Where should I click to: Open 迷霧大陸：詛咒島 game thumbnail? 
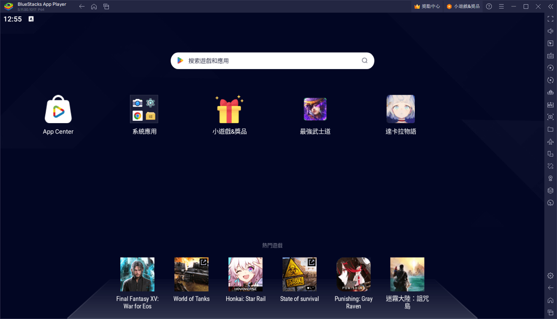pos(407,274)
